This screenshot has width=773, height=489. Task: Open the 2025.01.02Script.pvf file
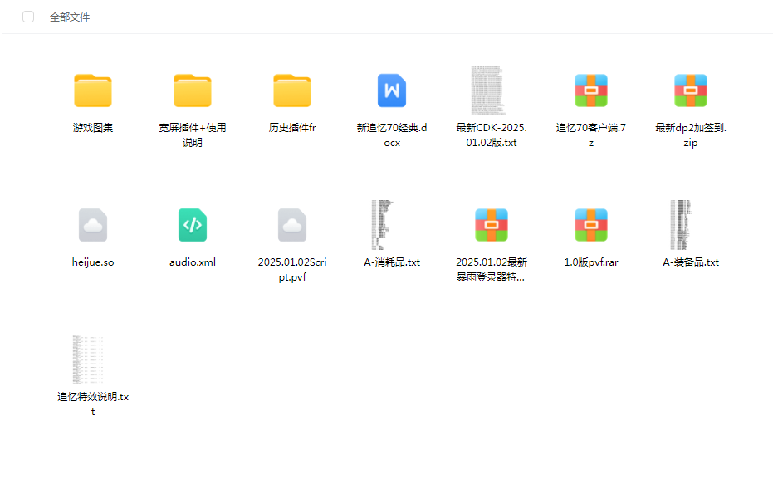(291, 224)
